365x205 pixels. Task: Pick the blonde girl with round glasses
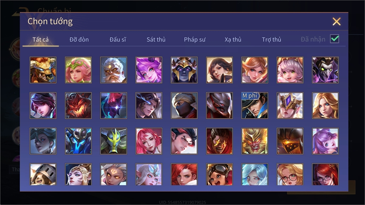290,174
